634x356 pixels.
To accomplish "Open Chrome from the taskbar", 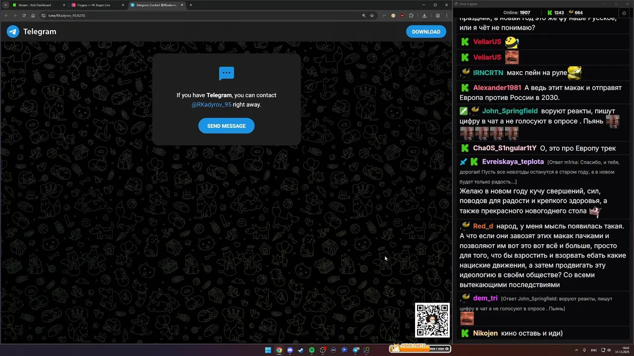I will (x=279, y=350).
